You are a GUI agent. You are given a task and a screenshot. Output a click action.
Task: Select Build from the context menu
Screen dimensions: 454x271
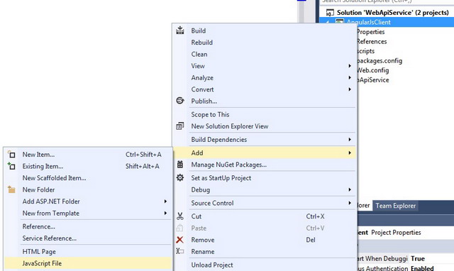click(x=265, y=31)
